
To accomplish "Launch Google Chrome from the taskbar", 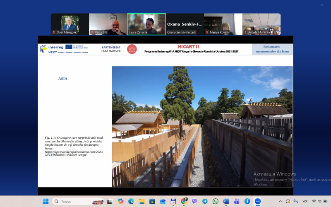I will pyautogui.click(x=184, y=201).
